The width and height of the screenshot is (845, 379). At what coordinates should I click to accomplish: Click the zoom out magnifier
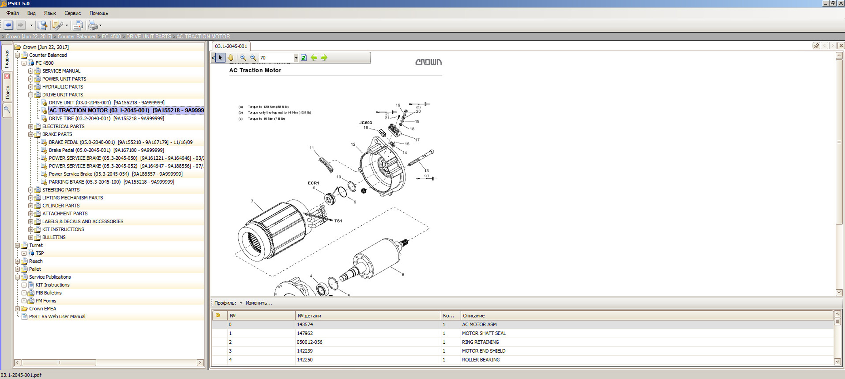(253, 58)
